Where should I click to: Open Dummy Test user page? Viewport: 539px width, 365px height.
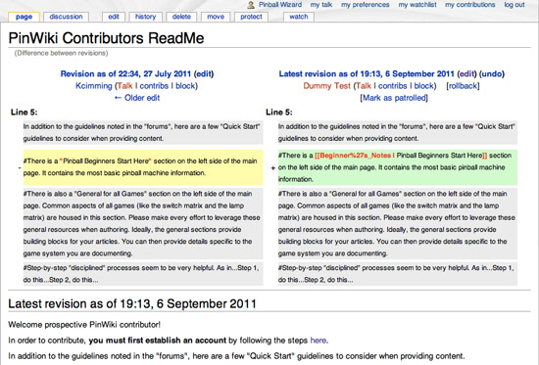(326, 86)
